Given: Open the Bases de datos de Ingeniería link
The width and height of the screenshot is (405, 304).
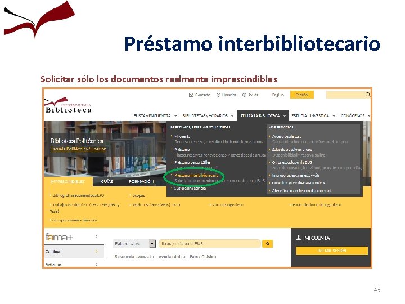Looking at the screenshot, I should pos(317,205).
